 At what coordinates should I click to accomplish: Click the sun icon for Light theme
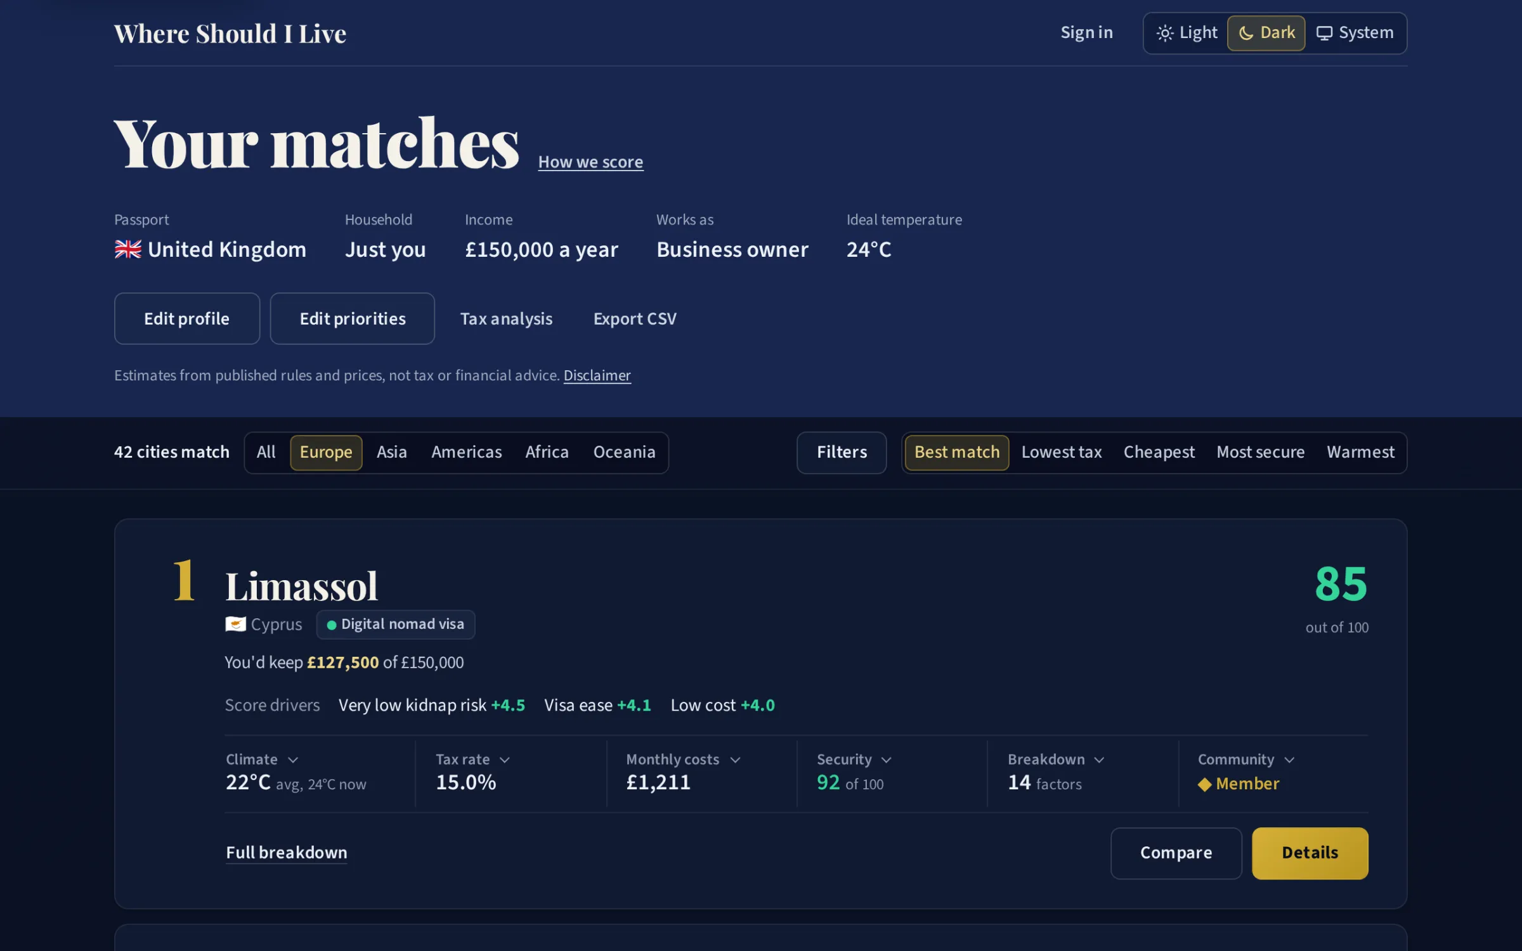[1164, 33]
